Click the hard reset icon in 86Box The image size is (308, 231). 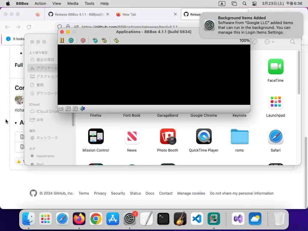click(71, 40)
